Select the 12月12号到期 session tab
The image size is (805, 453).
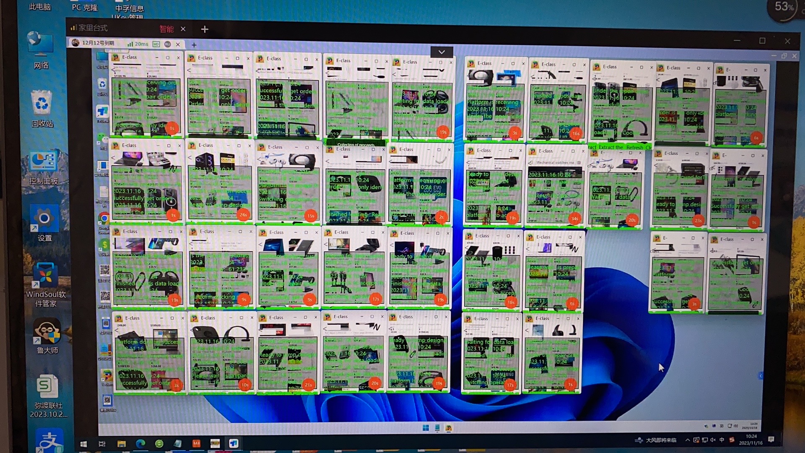point(98,43)
